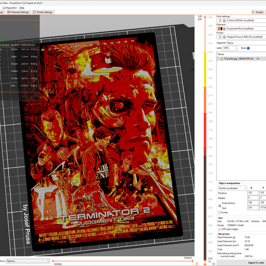The height and width of the screenshot is (266, 266).
Task: Toggle the layer slider lock icon
Action: click(205, 264)
